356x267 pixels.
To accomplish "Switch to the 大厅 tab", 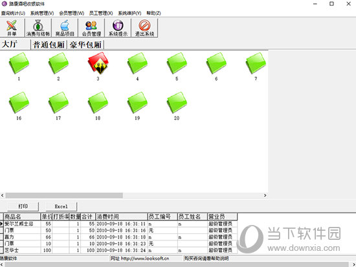I will point(16,44).
